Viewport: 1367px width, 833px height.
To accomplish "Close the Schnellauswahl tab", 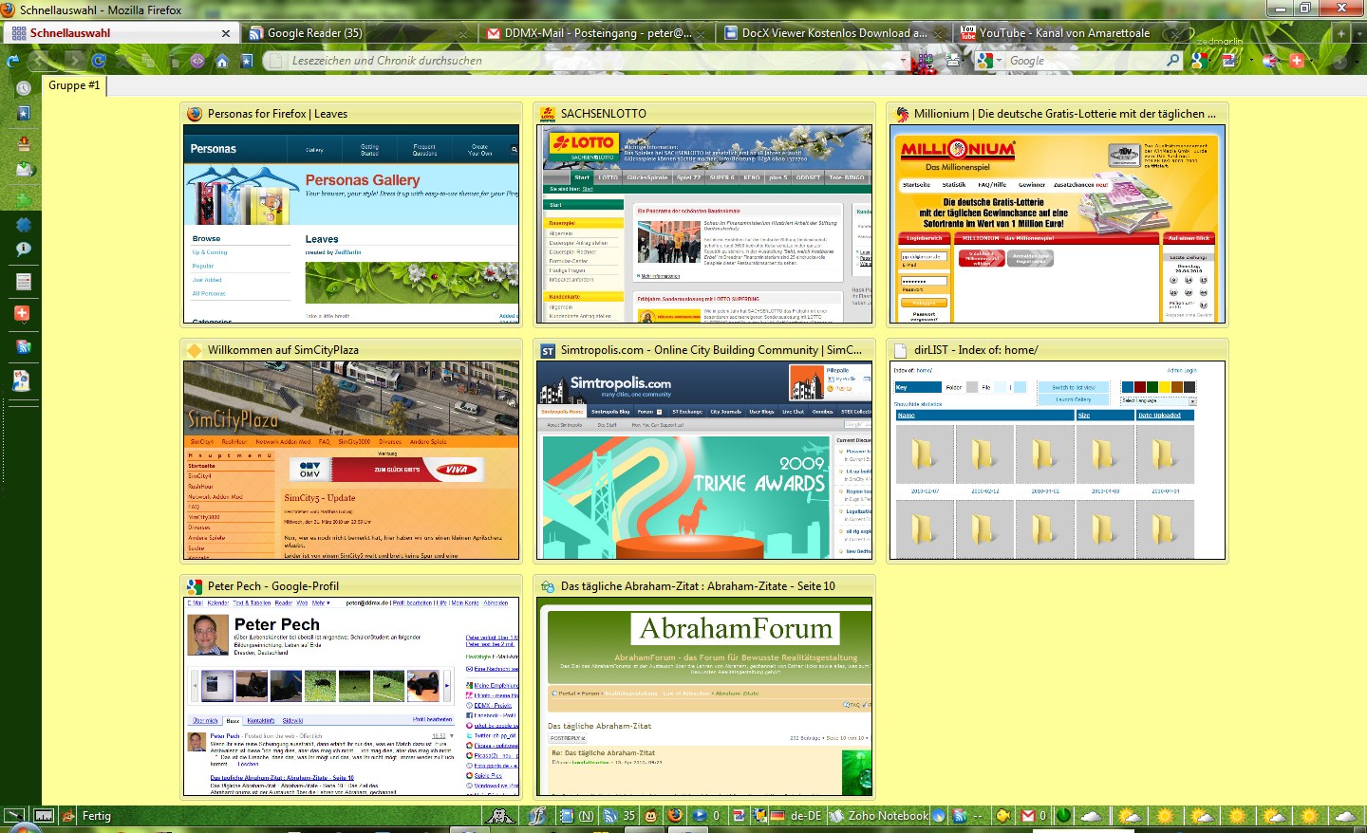I will click(226, 33).
